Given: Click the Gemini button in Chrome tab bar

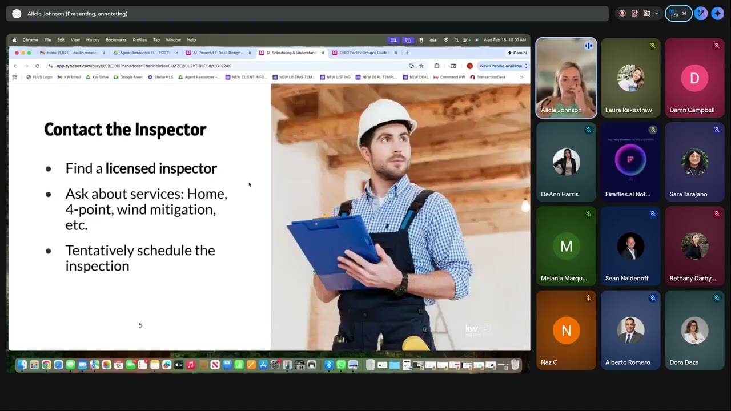Looking at the screenshot, I should [517, 53].
